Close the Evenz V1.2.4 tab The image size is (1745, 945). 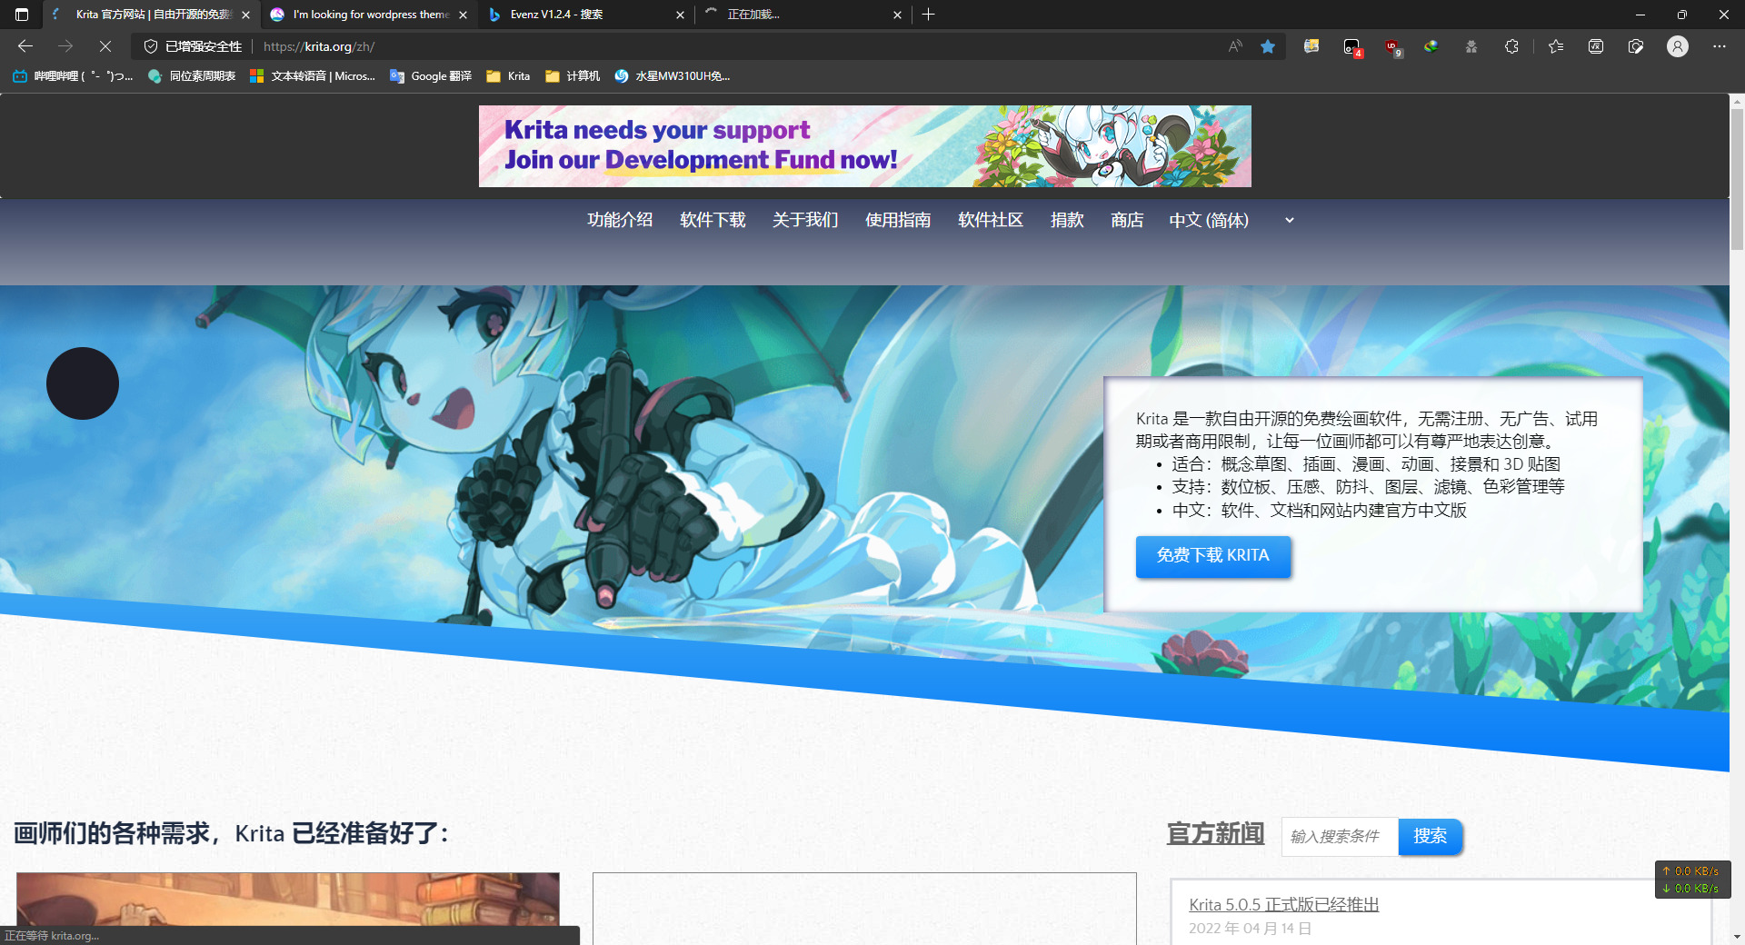tap(680, 15)
